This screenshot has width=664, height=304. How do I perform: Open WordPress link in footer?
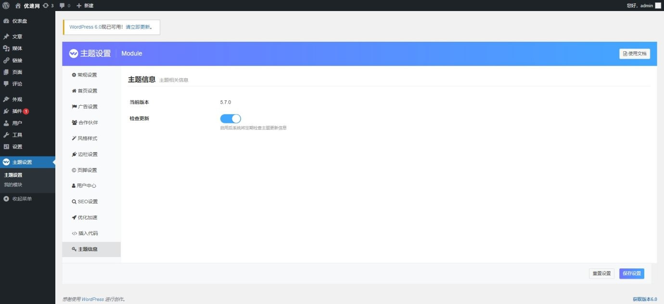(x=92, y=299)
